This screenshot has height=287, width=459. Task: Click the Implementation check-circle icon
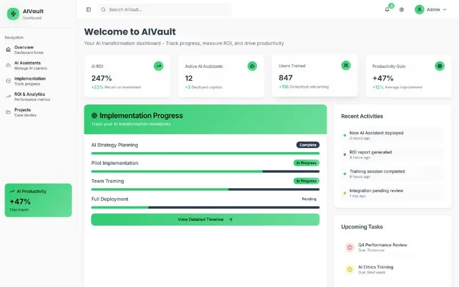point(8,81)
